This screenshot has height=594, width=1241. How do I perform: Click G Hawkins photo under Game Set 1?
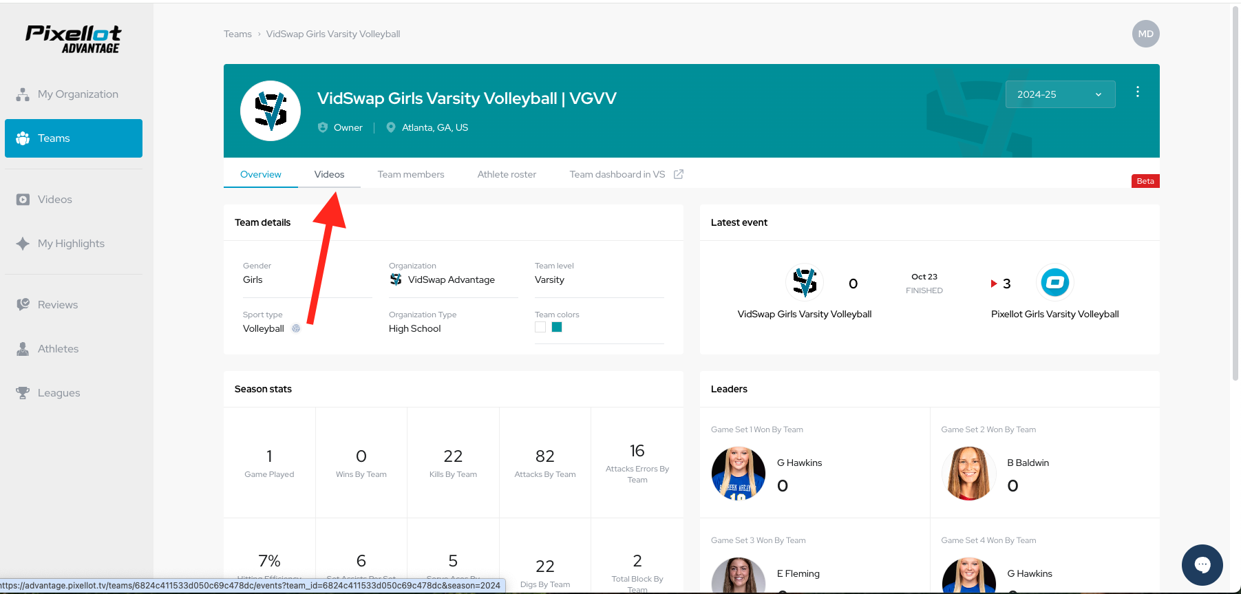pyautogui.click(x=738, y=474)
